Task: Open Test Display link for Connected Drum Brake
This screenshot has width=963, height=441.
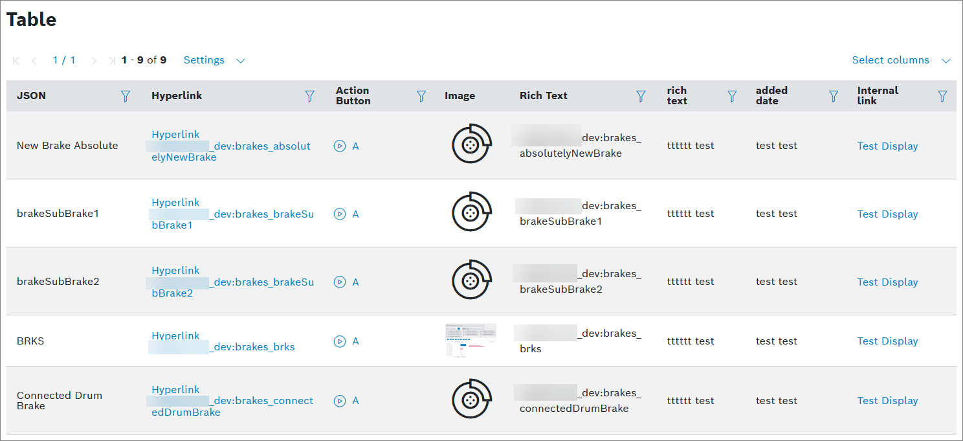Action: pos(887,401)
